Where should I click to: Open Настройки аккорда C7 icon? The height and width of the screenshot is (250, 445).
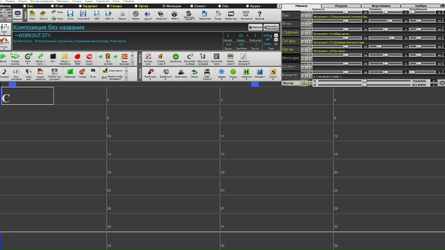click(190, 58)
